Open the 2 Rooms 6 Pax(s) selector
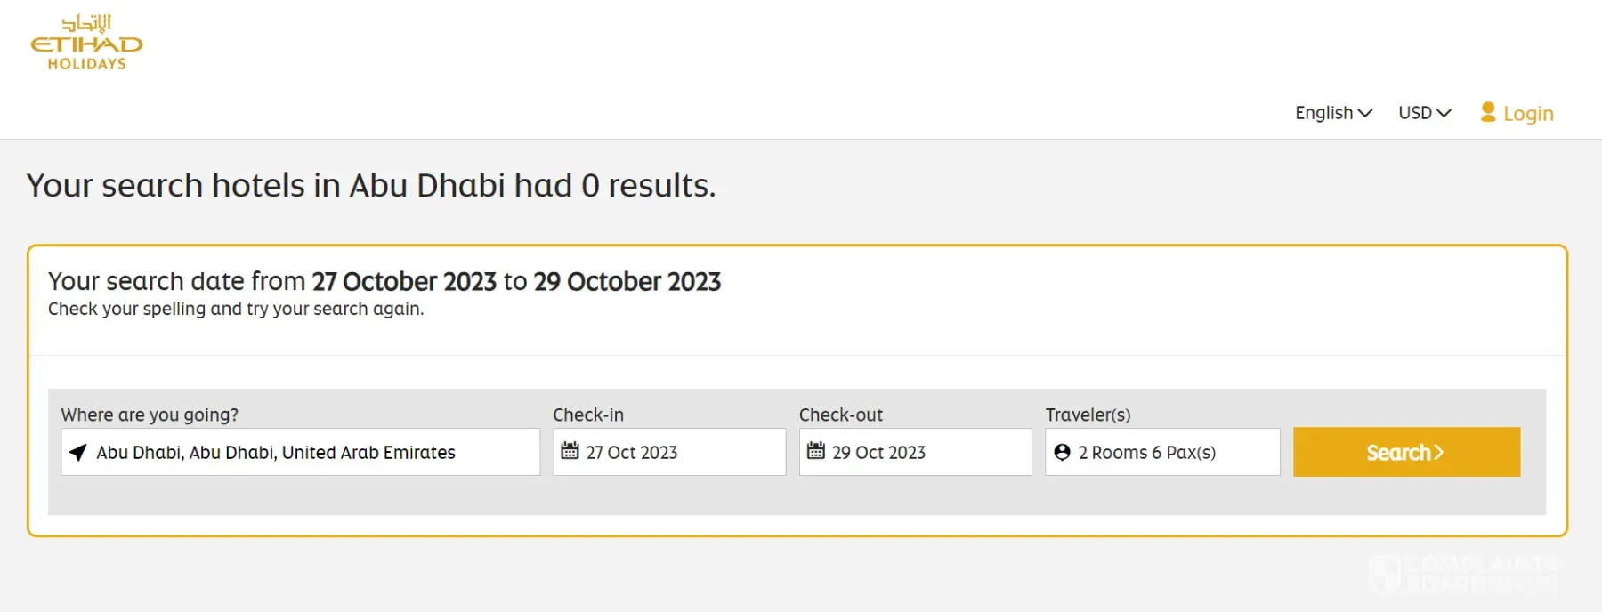Viewport: 1602px width, 612px height. pos(1161,452)
